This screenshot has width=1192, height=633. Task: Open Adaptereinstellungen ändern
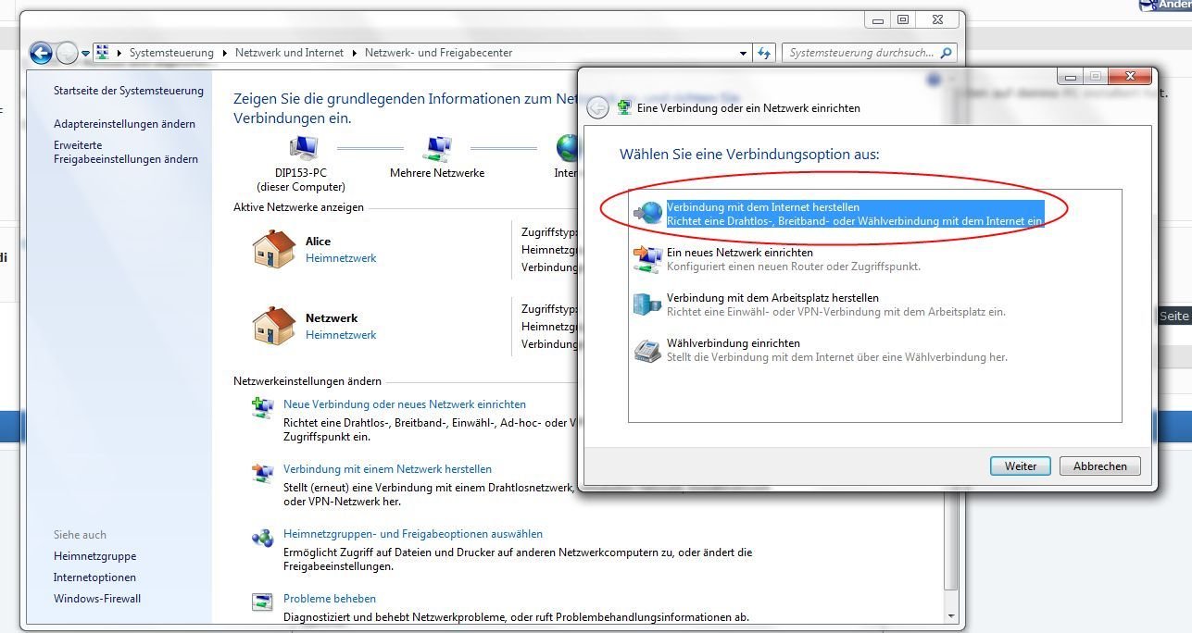point(124,124)
